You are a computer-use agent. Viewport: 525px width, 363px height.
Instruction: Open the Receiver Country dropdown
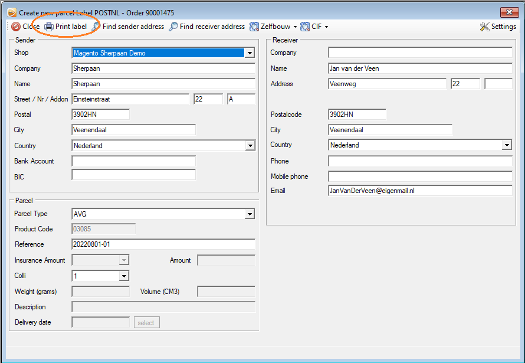pos(507,145)
